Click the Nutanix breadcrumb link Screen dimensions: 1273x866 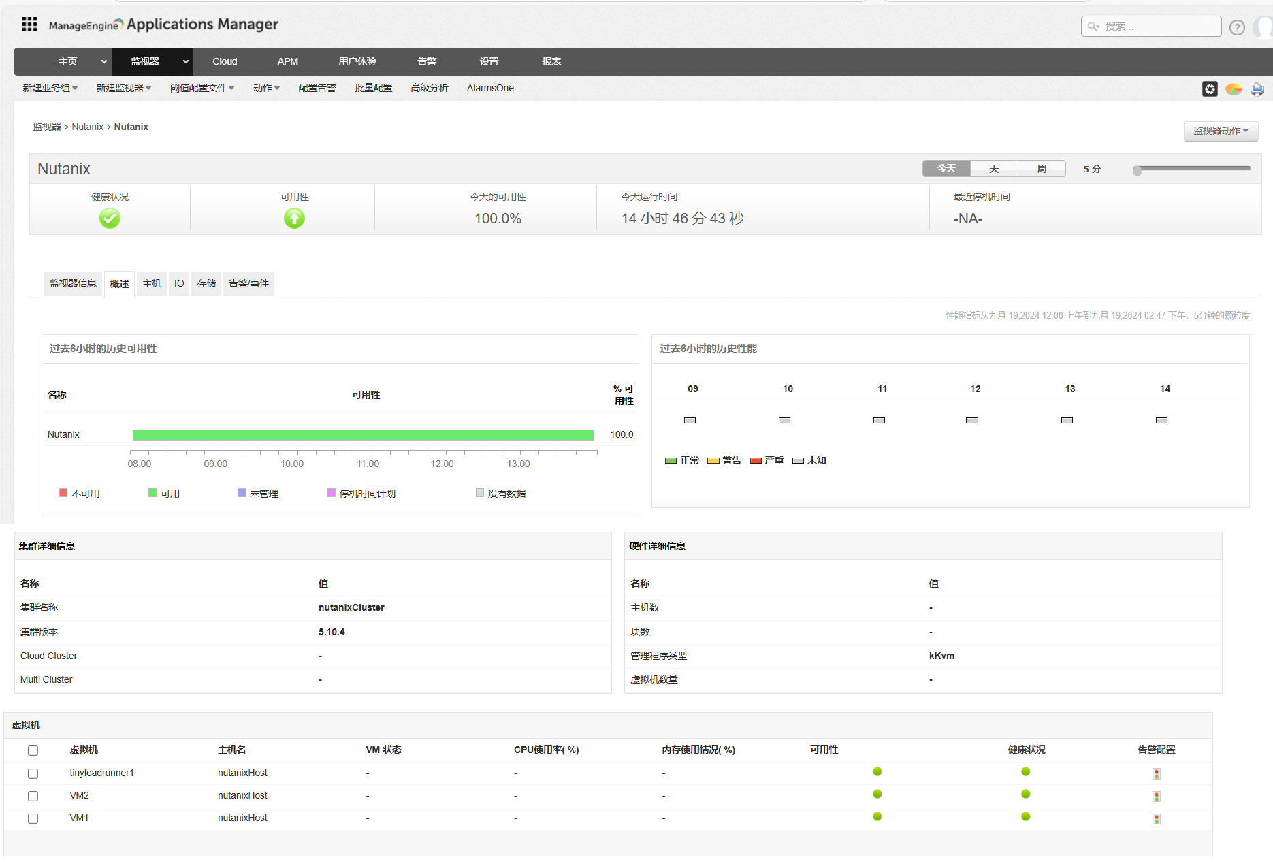pos(88,127)
